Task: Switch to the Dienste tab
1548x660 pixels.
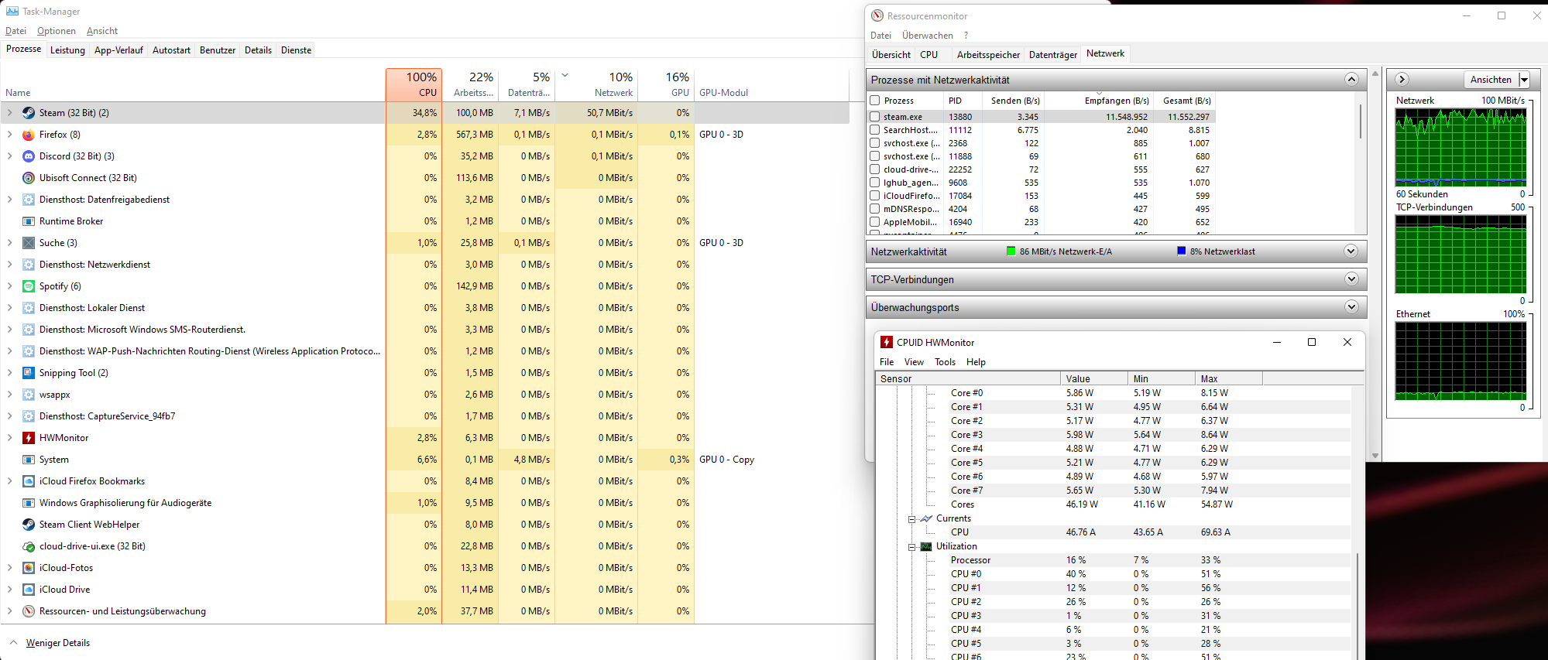Action: pyautogui.click(x=296, y=50)
